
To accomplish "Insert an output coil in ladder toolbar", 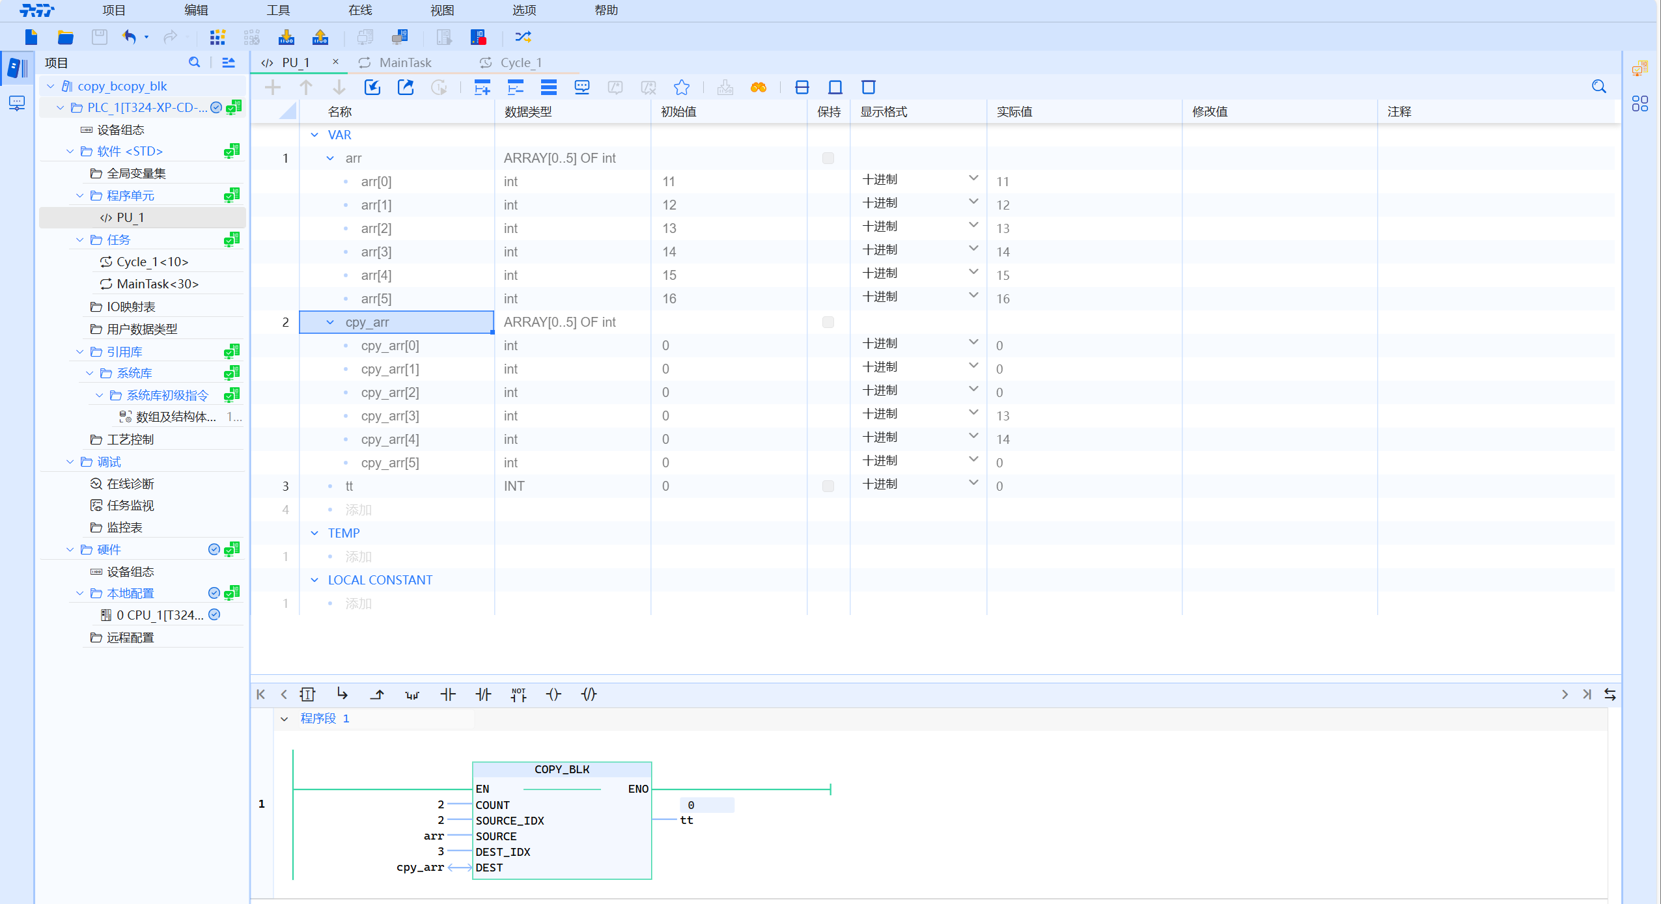I will (553, 694).
